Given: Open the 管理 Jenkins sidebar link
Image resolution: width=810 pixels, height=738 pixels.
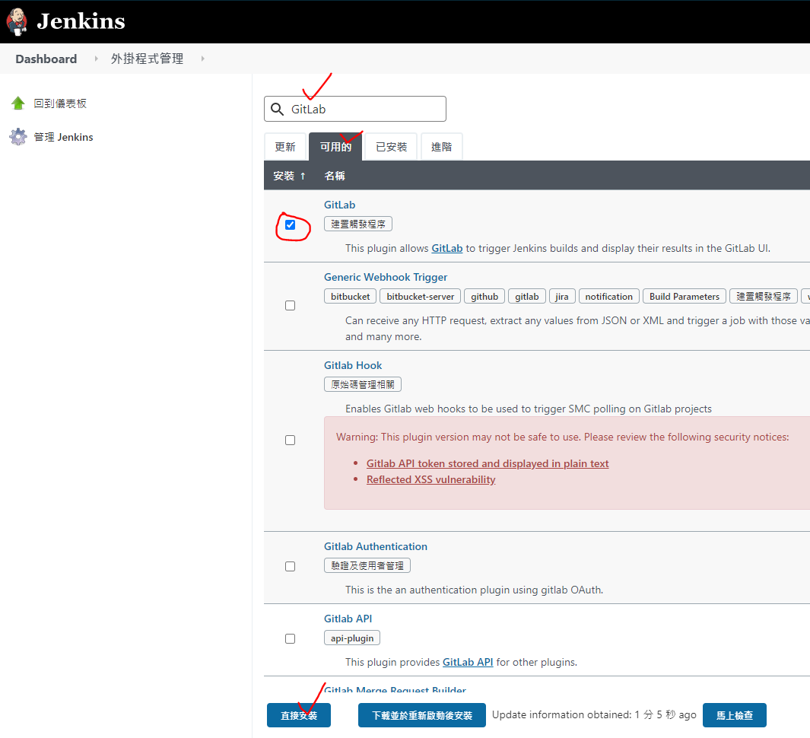Looking at the screenshot, I should tap(64, 137).
